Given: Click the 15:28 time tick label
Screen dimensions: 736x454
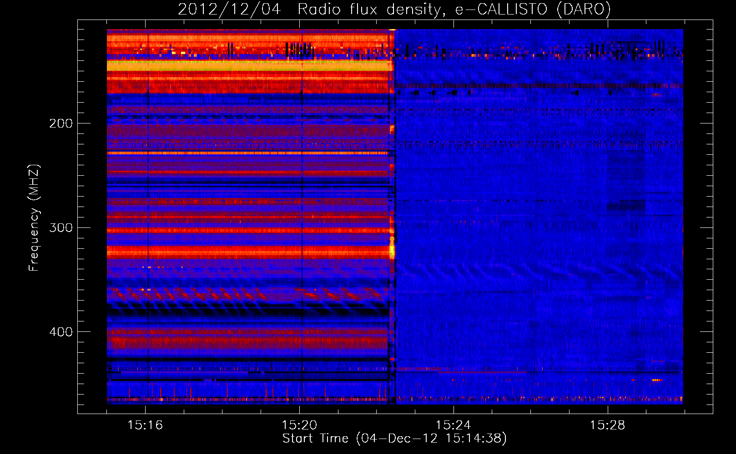Looking at the screenshot, I should pos(607,425).
